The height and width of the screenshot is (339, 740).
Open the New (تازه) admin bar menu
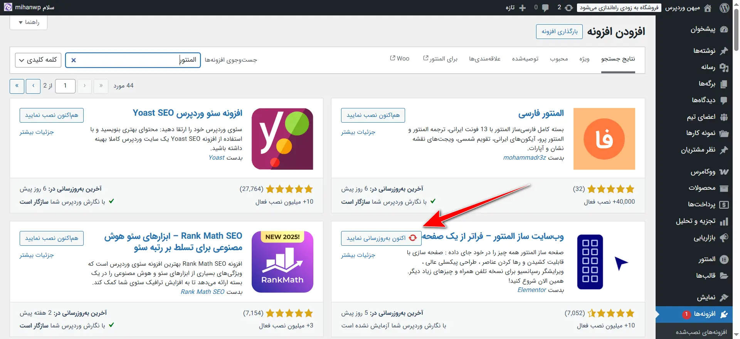click(x=516, y=8)
